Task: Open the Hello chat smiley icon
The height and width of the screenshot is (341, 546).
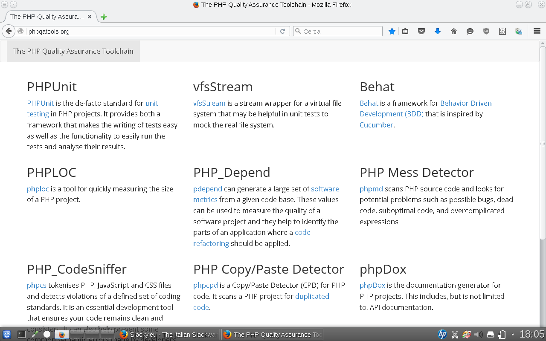Action: click(x=470, y=31)
